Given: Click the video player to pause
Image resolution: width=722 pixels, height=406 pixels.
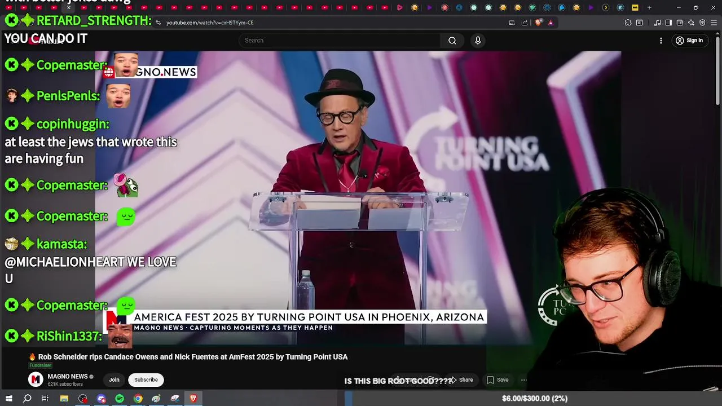Looking at the screenshot, I should [358, 197].
